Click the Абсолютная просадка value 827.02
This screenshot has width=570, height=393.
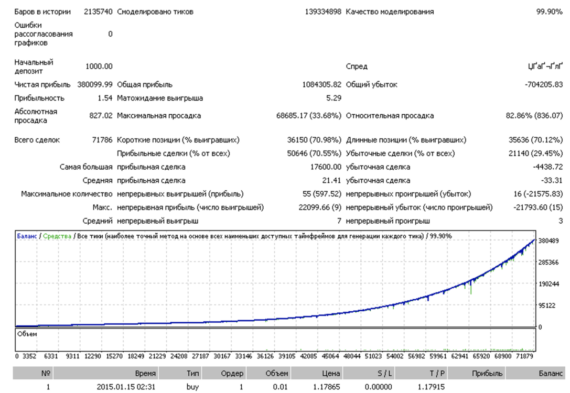(101, 115)
